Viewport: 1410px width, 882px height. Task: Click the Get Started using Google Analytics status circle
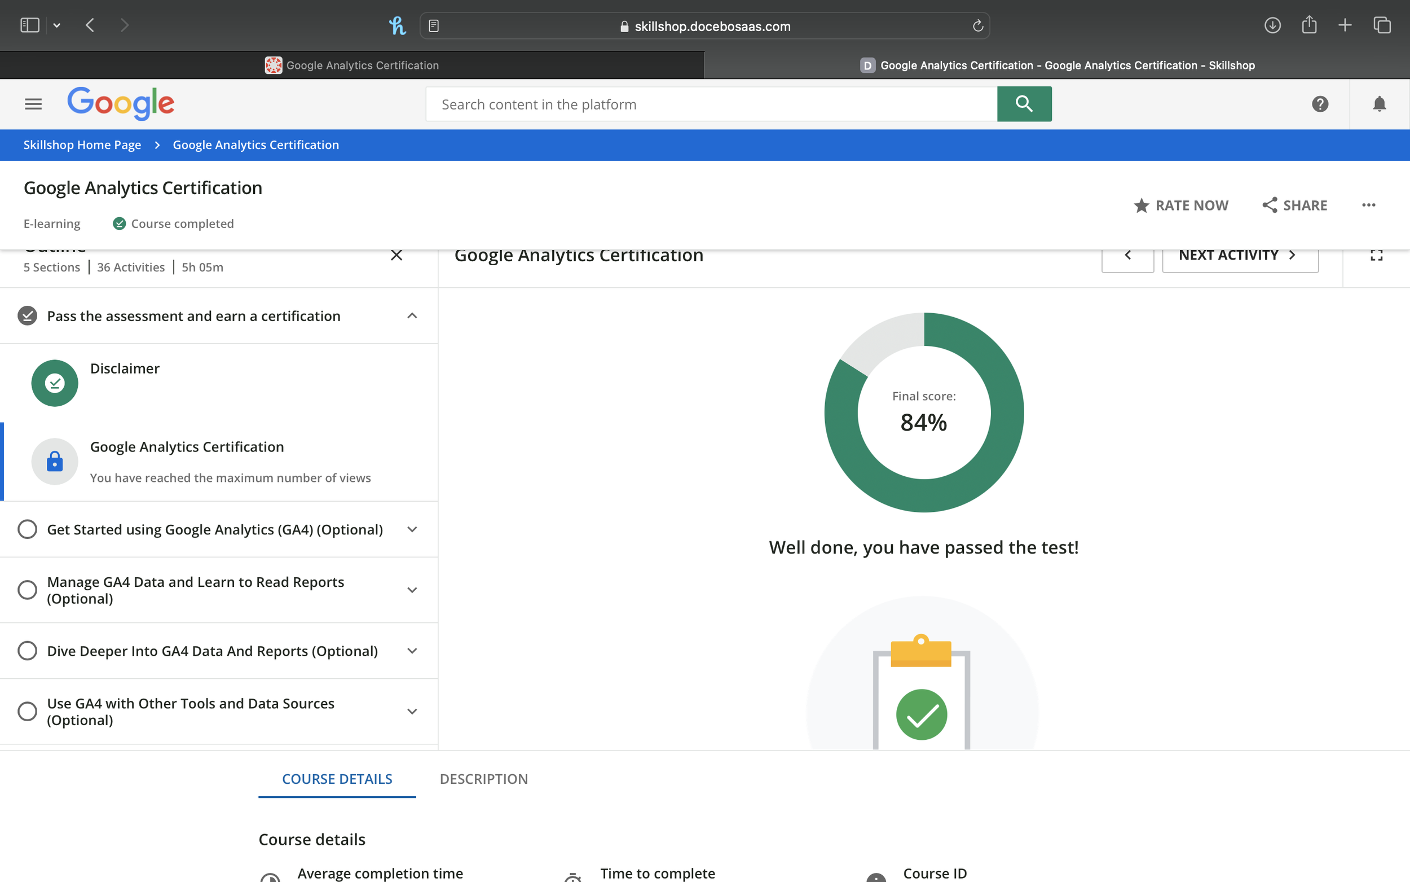click(28, 529)
